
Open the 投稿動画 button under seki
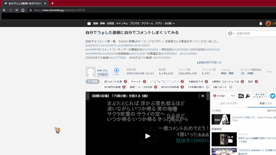pos(103,75)
